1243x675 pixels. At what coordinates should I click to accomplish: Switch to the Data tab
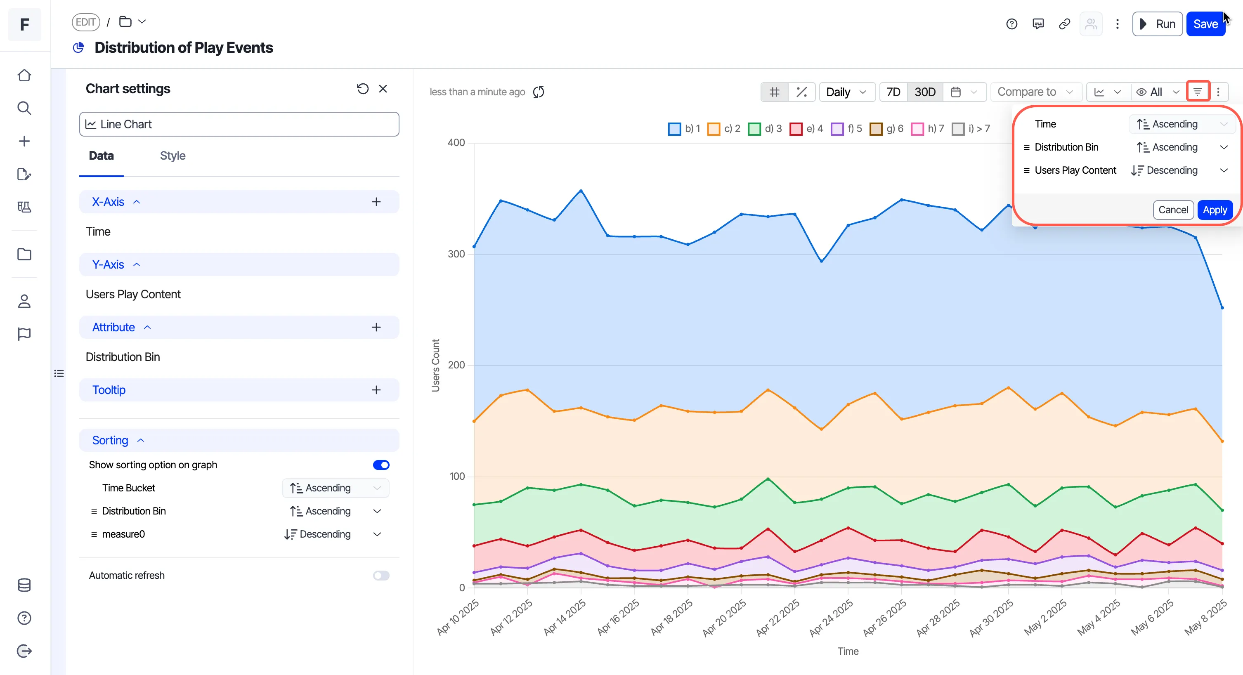pos(102,156)
